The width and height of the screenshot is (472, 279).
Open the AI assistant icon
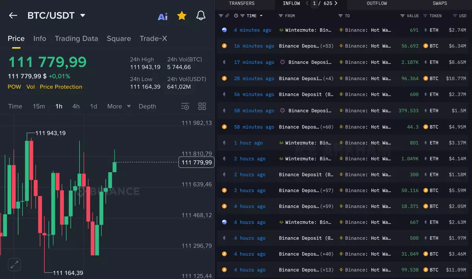[x=163, y=16]
